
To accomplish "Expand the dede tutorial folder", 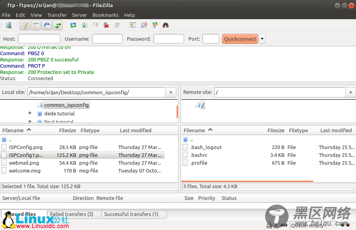I will coord(30,113).
